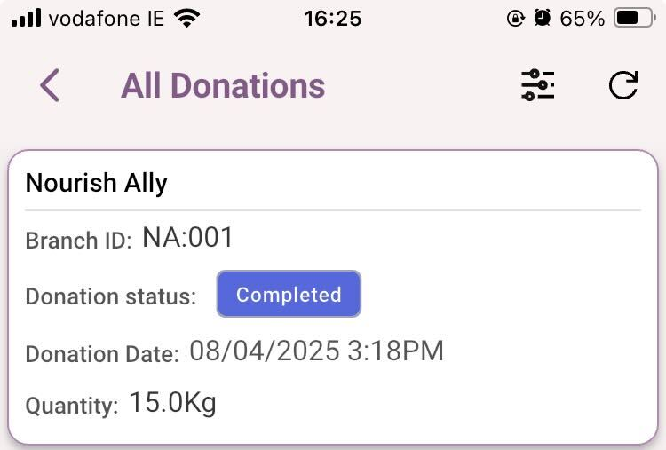Viewport: 666px width, 450px height.
Task: Tap the 16:25 clock in status bar
Action: 333,19
